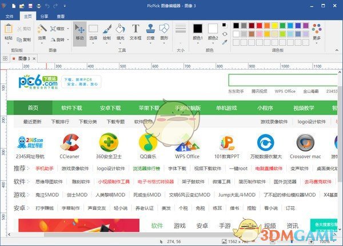Select the 文本框 text tool
This screenshot has width=343, height=246.
[x=135, y=31]
